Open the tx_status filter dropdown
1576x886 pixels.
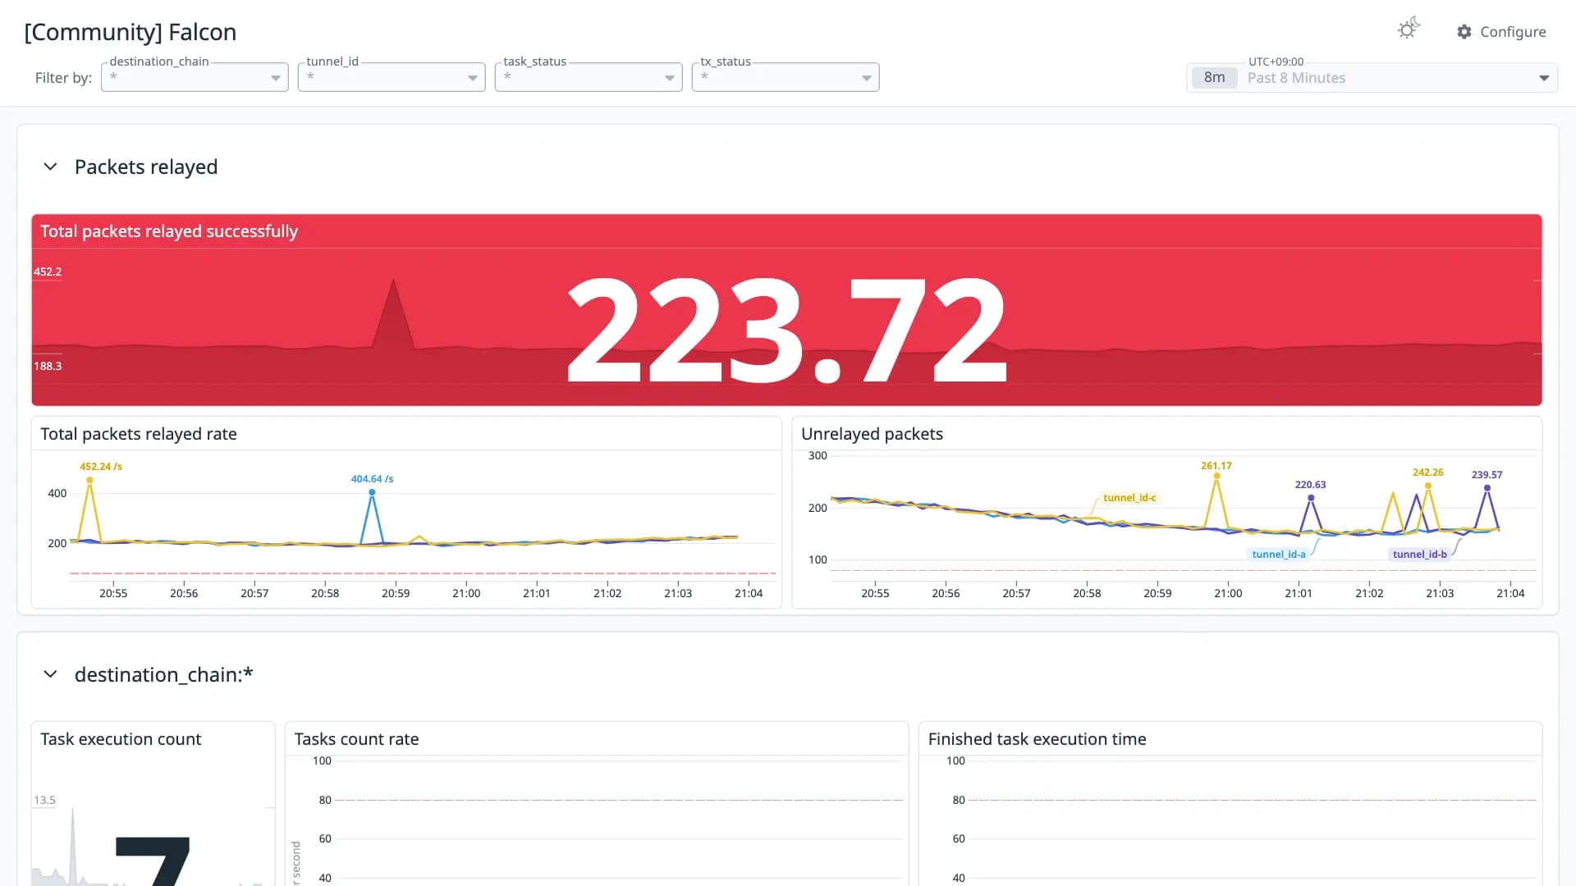click(x=786, y=77)
